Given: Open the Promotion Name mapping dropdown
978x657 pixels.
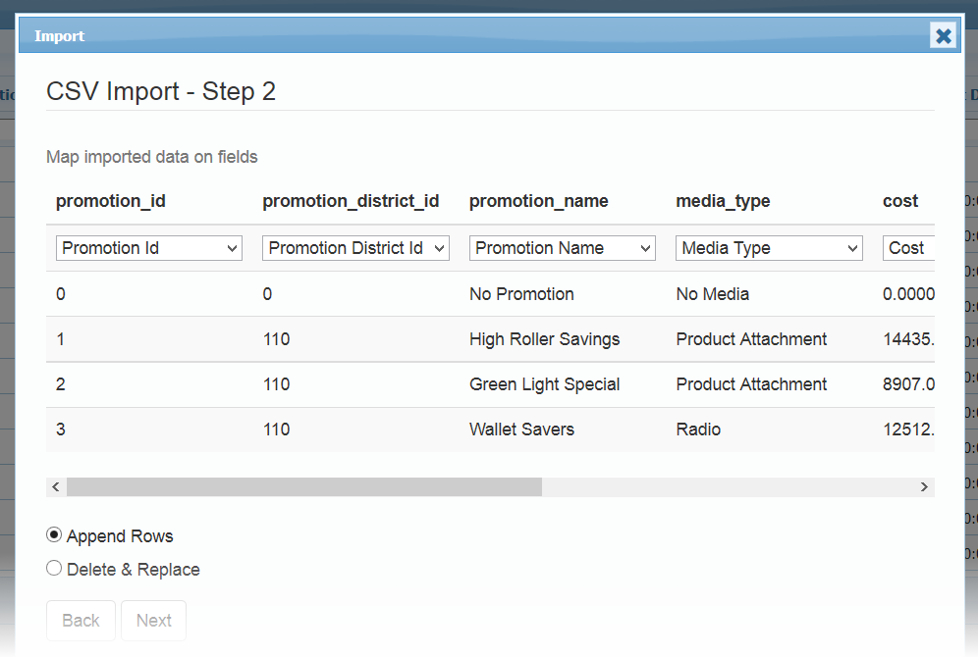Looking at the screenshot, I should click(563, 248).
